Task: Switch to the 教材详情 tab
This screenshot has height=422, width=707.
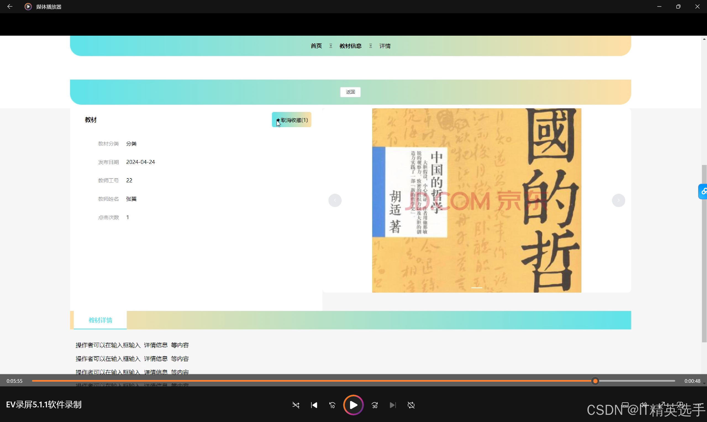Action: click(100, 320)
